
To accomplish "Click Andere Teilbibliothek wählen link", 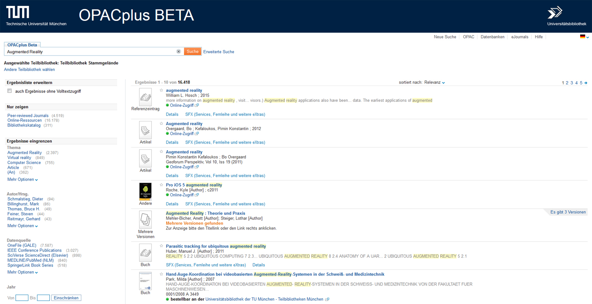I will point(29,69).
